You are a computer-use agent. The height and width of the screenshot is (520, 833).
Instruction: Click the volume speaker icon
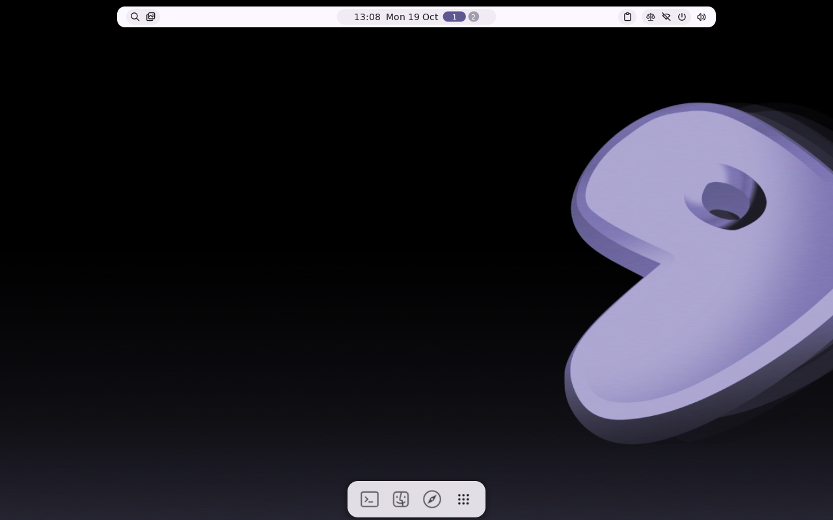(702, 17)
